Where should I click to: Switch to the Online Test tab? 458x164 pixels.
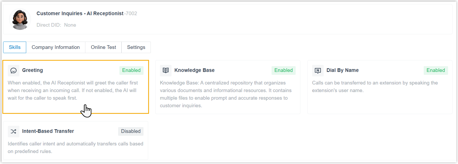pyautogui.click(x=103, y=47)
